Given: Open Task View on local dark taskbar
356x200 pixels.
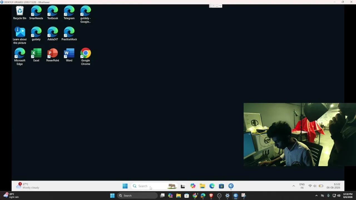Looking at the screenshot, I should [x=162, y=196].
